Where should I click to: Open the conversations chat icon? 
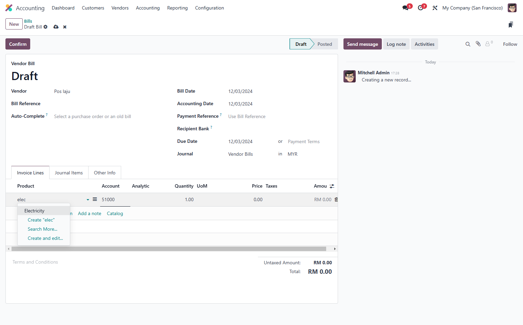pyautogui.click(x=406, y=8)
